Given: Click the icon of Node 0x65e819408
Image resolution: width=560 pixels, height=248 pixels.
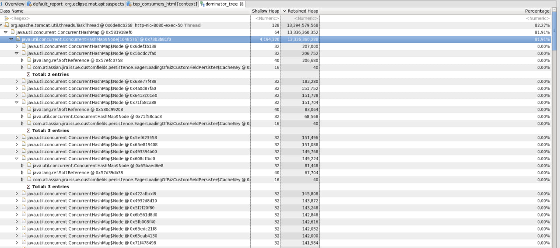Looking at the screenshot, I should click(x=24, y=145).
